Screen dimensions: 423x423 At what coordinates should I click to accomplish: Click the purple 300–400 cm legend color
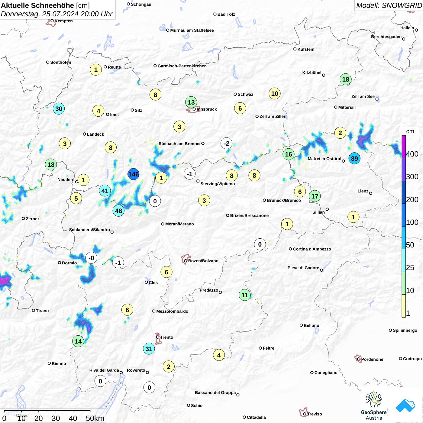(x=404, y=170)
